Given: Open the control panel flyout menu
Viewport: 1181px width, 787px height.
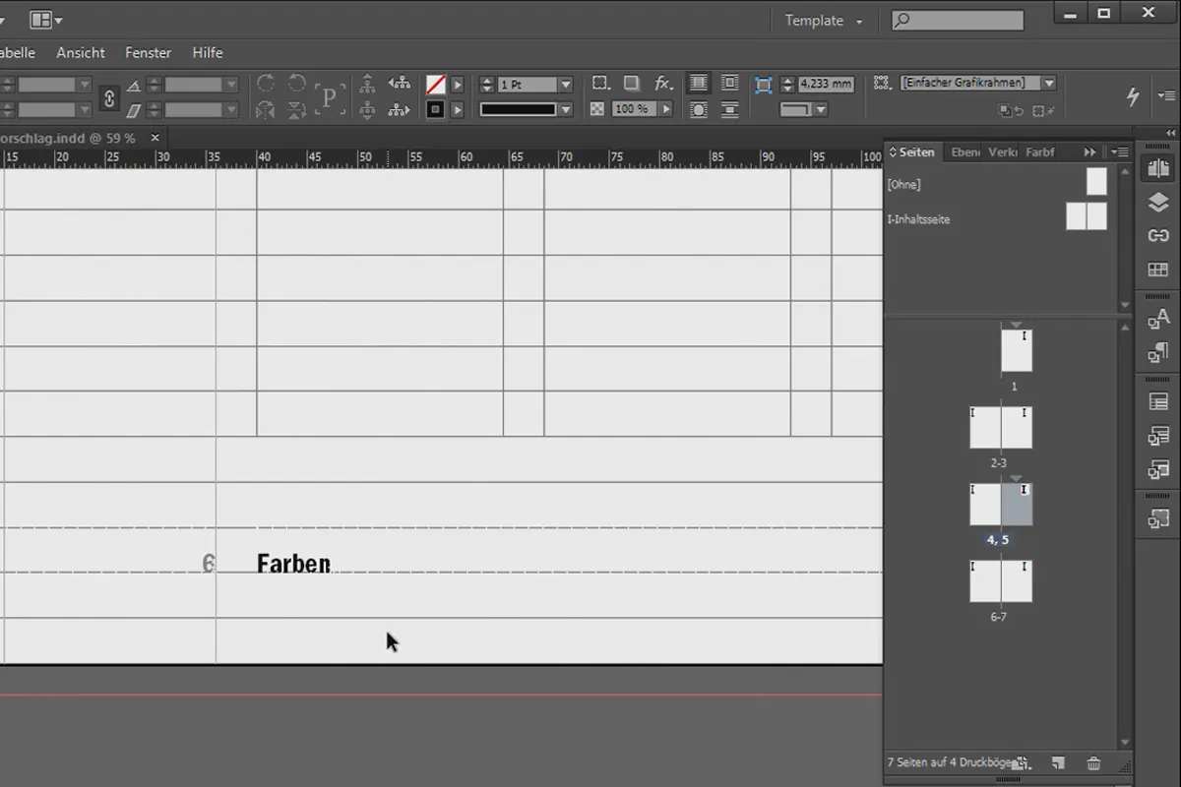Looking at the screenshot, I should point(1167,95).
